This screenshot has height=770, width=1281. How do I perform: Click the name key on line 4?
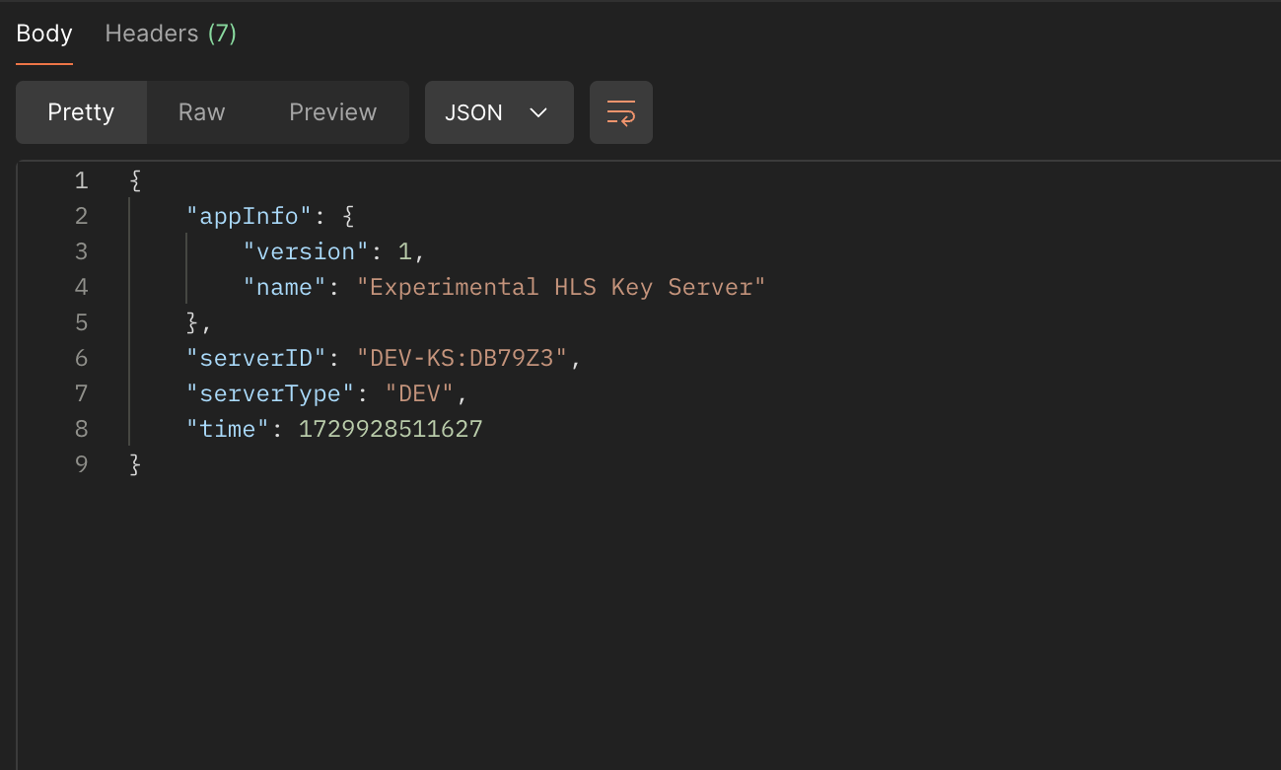click(x=283, y=286)
